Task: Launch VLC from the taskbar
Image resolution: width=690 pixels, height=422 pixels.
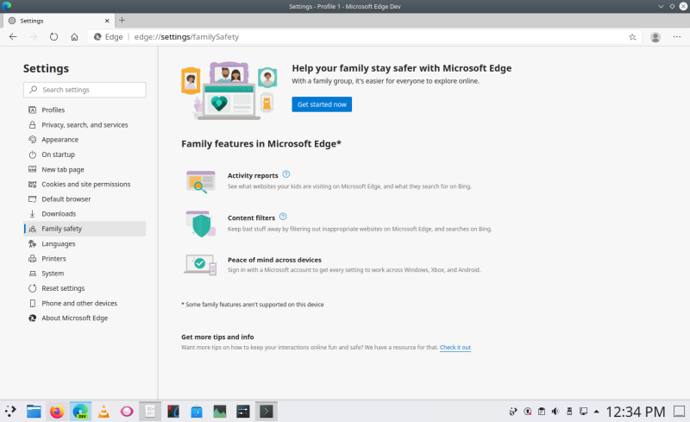Action: click(x=103, y=412)
